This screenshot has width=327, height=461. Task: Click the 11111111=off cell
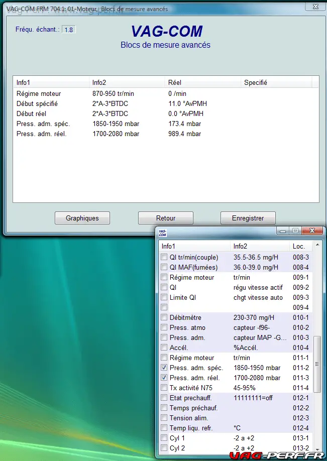[253, 398]
